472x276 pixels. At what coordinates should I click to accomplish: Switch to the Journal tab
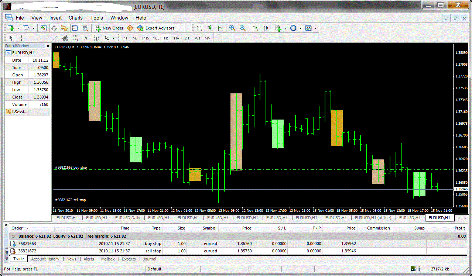[150, 259]
